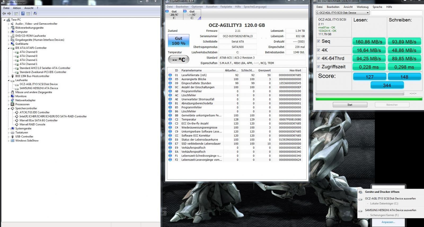Uncheck the 4K benchmark checkbox
This screenshot has width=424, height=227.
click(319, 50)
